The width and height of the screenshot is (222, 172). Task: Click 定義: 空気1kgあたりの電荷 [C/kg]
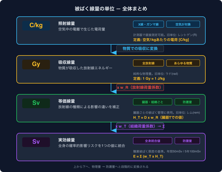[x=161, y=40]
